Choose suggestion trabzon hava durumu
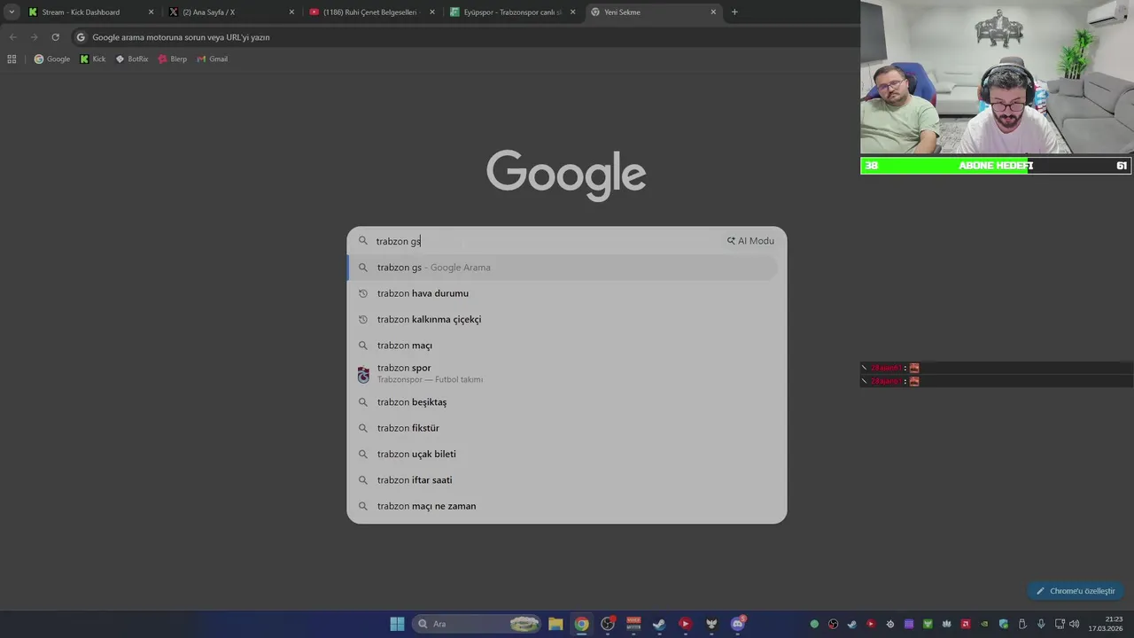 pyautogui.click(x=563, y=293)
